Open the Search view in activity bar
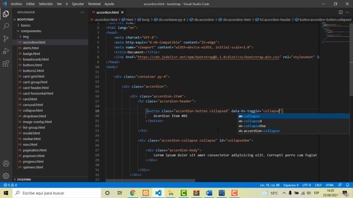 coord(6,26)
